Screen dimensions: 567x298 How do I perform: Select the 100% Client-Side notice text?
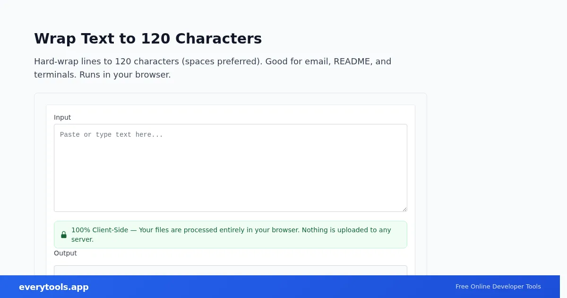pyautogui.click(x=231, y=235)
